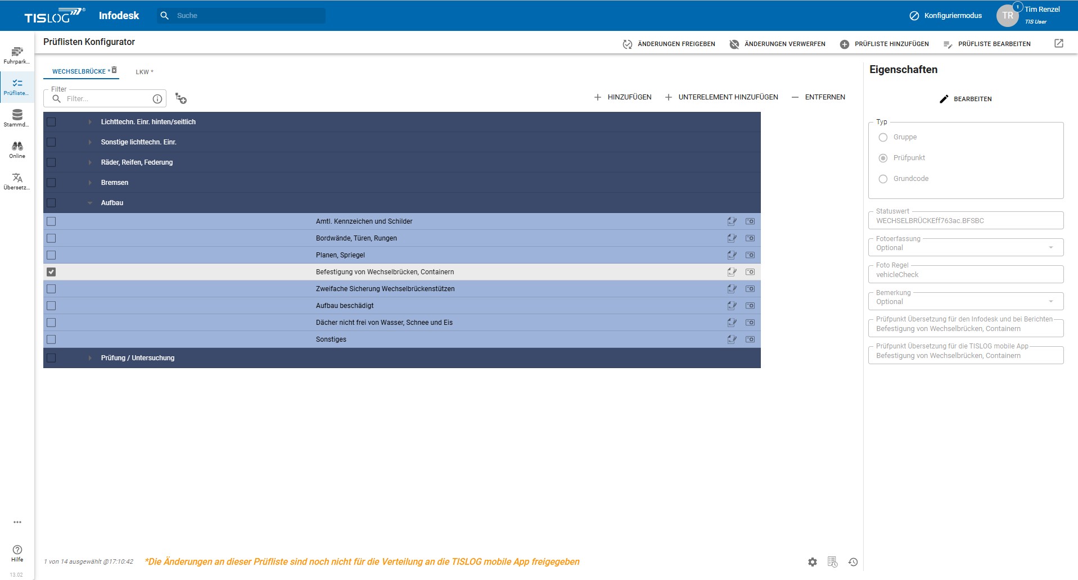Check the Sonstiges checkbox
Viewport: 1078px width, 580px height.
51,339
